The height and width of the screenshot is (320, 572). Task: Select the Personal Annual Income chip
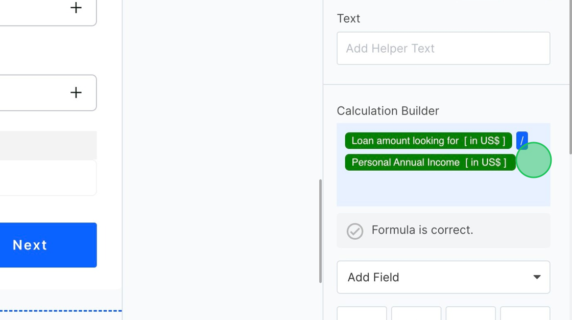click(x=429, y=163)
